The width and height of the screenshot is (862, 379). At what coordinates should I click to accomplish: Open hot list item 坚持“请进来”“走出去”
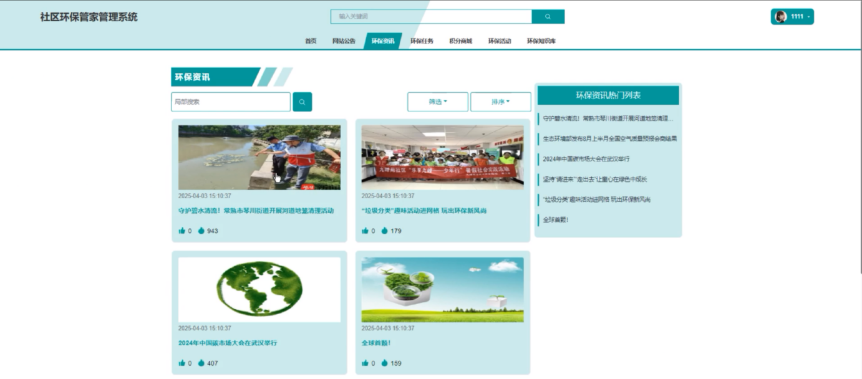pos(595,179)
